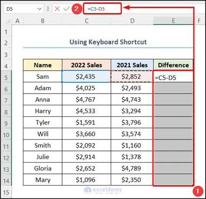This screenshot has height=199, width=206.
Task: Click cell with $1,096
Action: [x=86, y=180]
